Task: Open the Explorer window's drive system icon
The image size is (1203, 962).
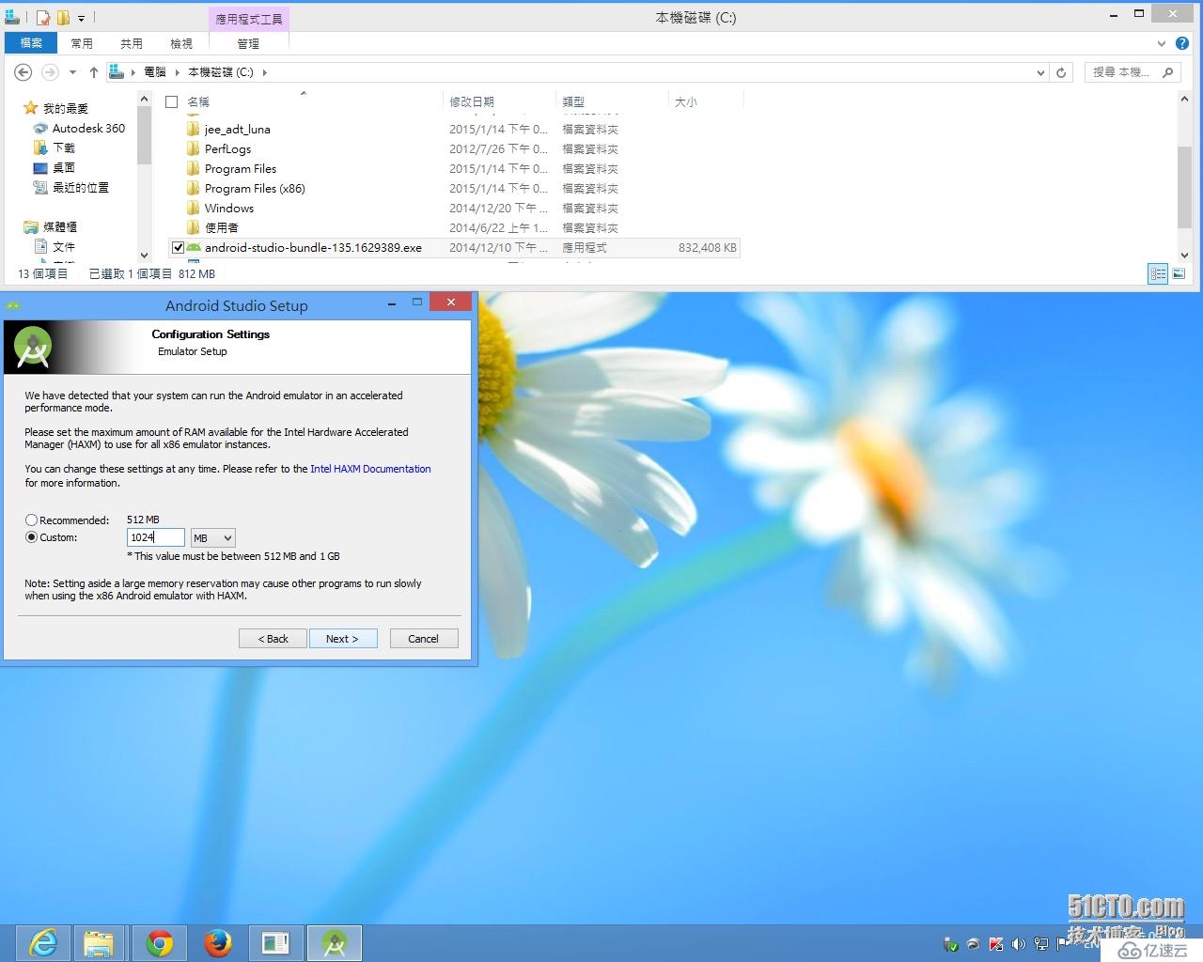Action: [12, 17]
